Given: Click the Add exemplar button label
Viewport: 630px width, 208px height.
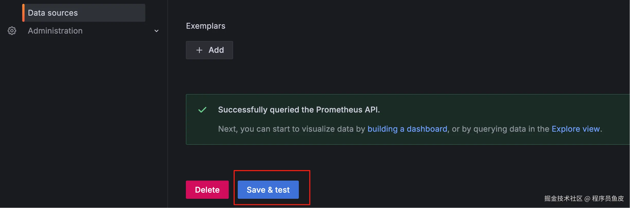Looking at the screenshot, I should pos(216,50).
